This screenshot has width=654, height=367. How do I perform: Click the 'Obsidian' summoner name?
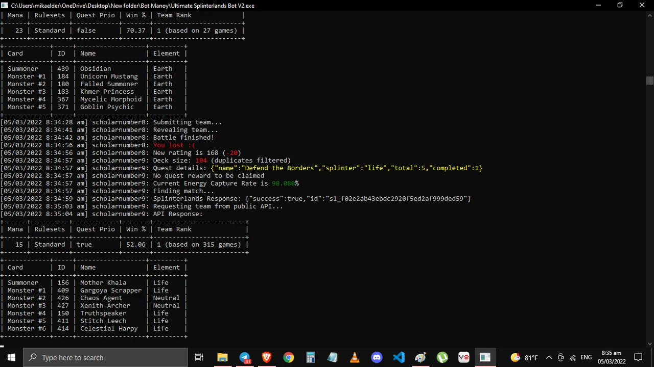pyautogui.click(x=96, y=69)
